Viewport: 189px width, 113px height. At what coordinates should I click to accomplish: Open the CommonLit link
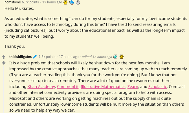tap(68, 87)
